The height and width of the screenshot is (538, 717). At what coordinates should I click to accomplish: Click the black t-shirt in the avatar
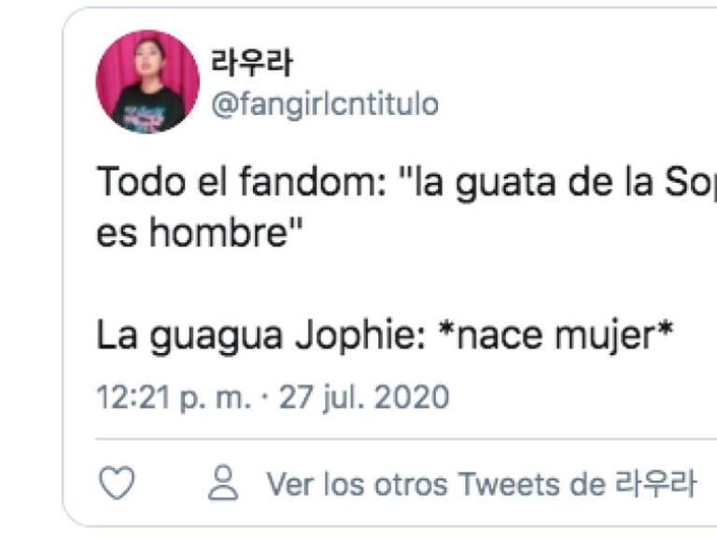pos(148,110)
